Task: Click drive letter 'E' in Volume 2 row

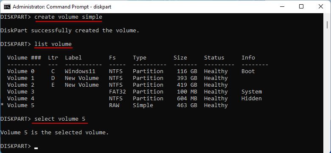Action: tap(53, 85)
